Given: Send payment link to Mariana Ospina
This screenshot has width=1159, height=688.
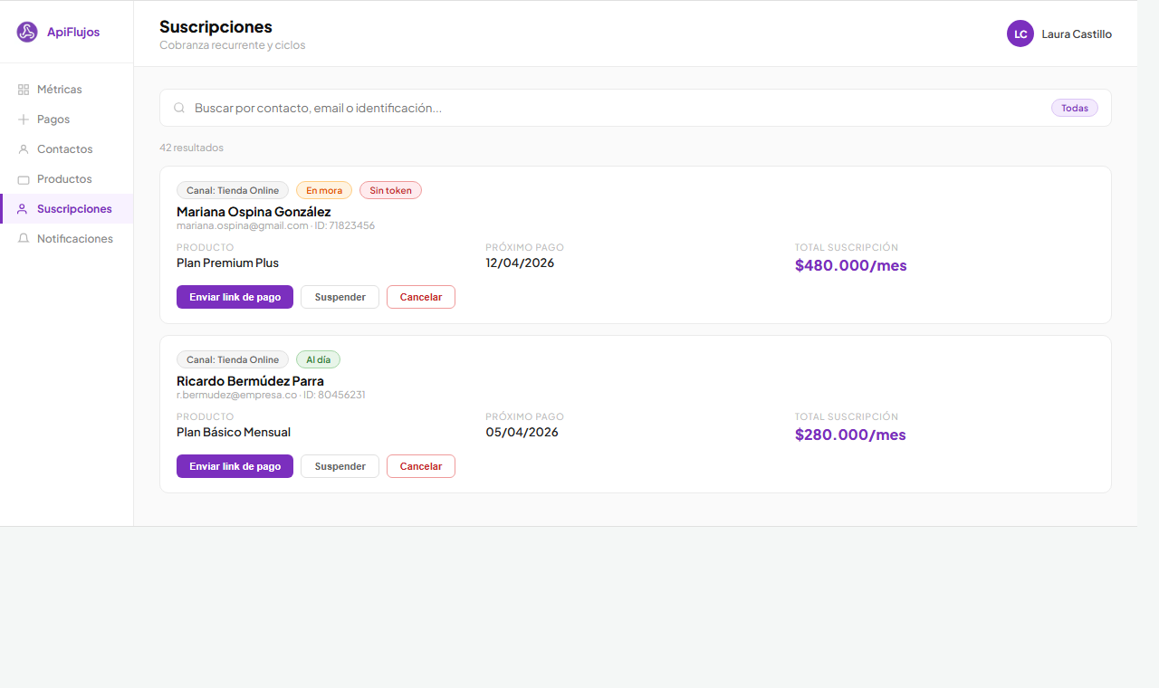Looking at the screenshot, I should pyautogui.click(x=235, y=297).
